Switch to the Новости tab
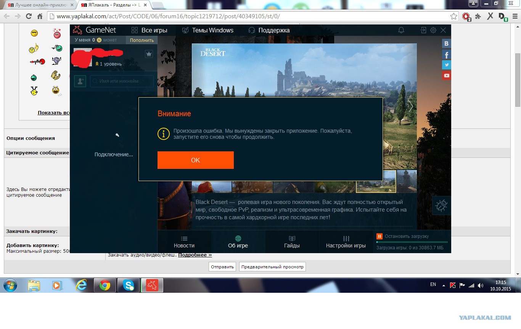The height and width of the screenshot is (329, 521). pos(184,242)
